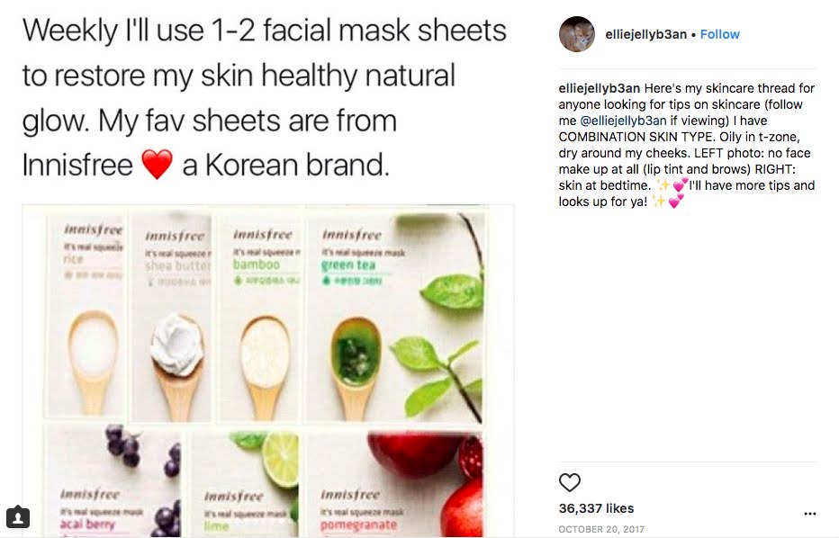The width and height of the screenshot is (839, 538).
Task: Open the @elliejellyb3an mention in caption
Action: coord(623,121)
